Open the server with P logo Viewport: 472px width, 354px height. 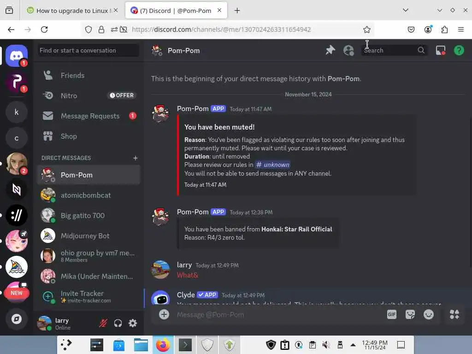(17, 82)
